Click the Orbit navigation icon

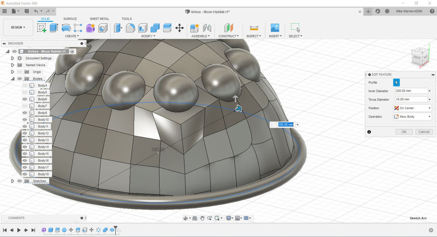tap(185, 218)
